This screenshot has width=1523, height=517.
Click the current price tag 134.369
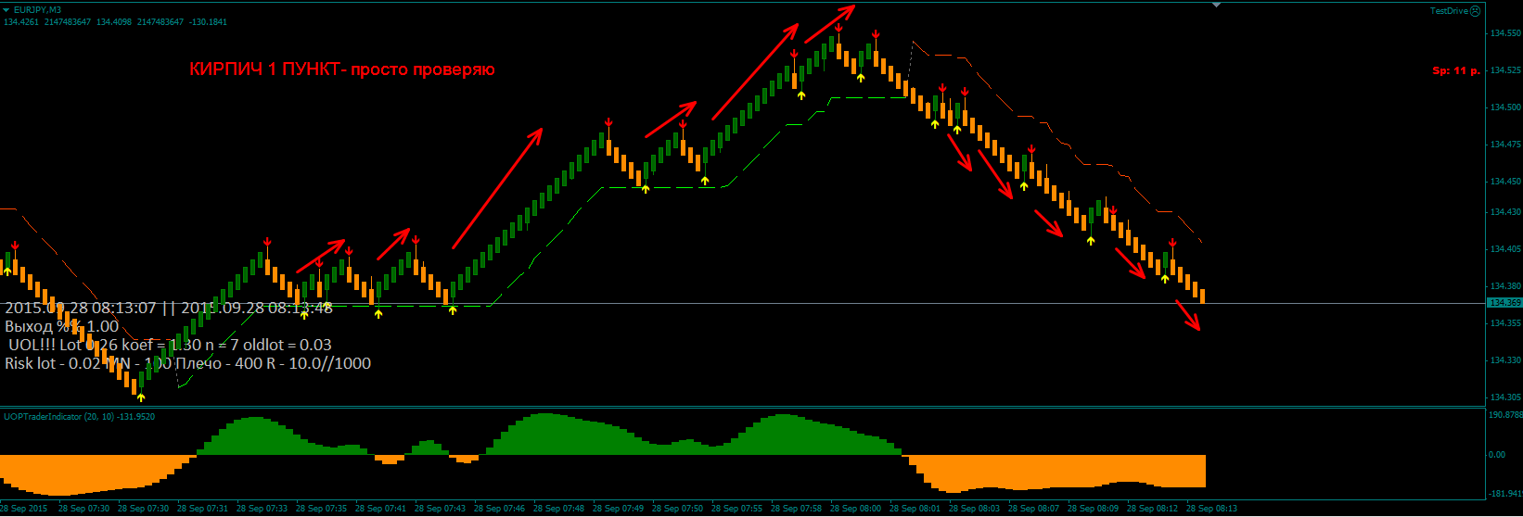[1504, 303]
